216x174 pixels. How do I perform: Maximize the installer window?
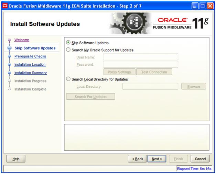pos(203,6)
